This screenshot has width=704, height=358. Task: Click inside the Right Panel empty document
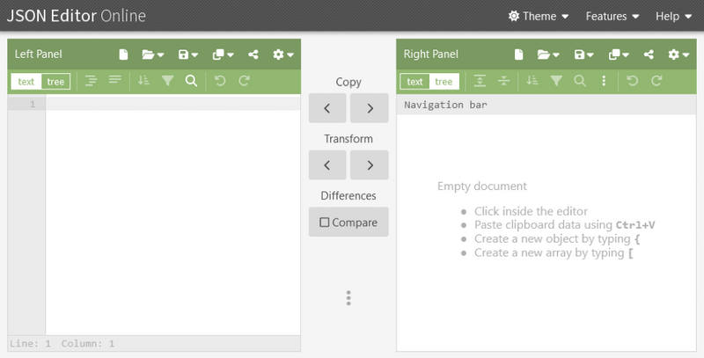point(546,232)
